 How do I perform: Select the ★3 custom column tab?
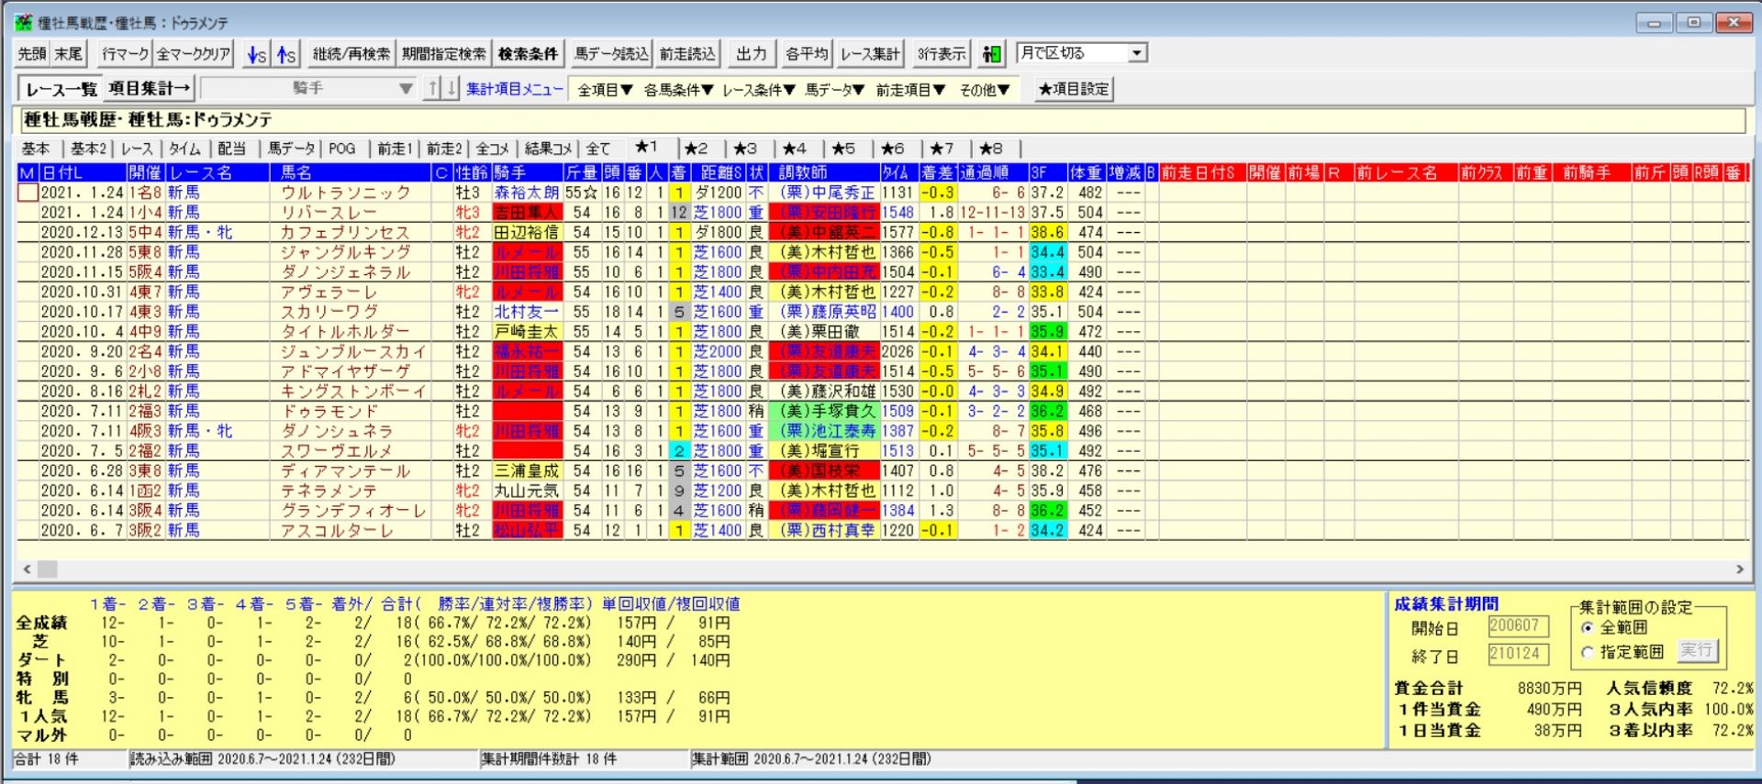[x=745, y=149]
